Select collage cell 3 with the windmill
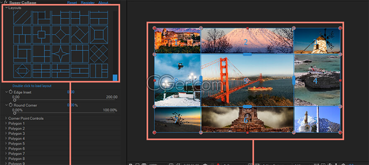 pyautogui.click(x=317, y=41)
